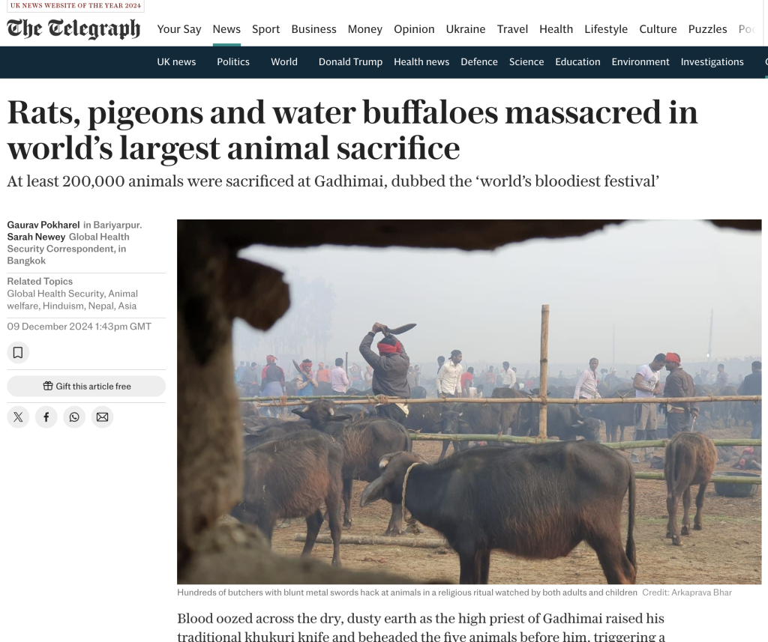Share article on Facebook

pos(46,417)
